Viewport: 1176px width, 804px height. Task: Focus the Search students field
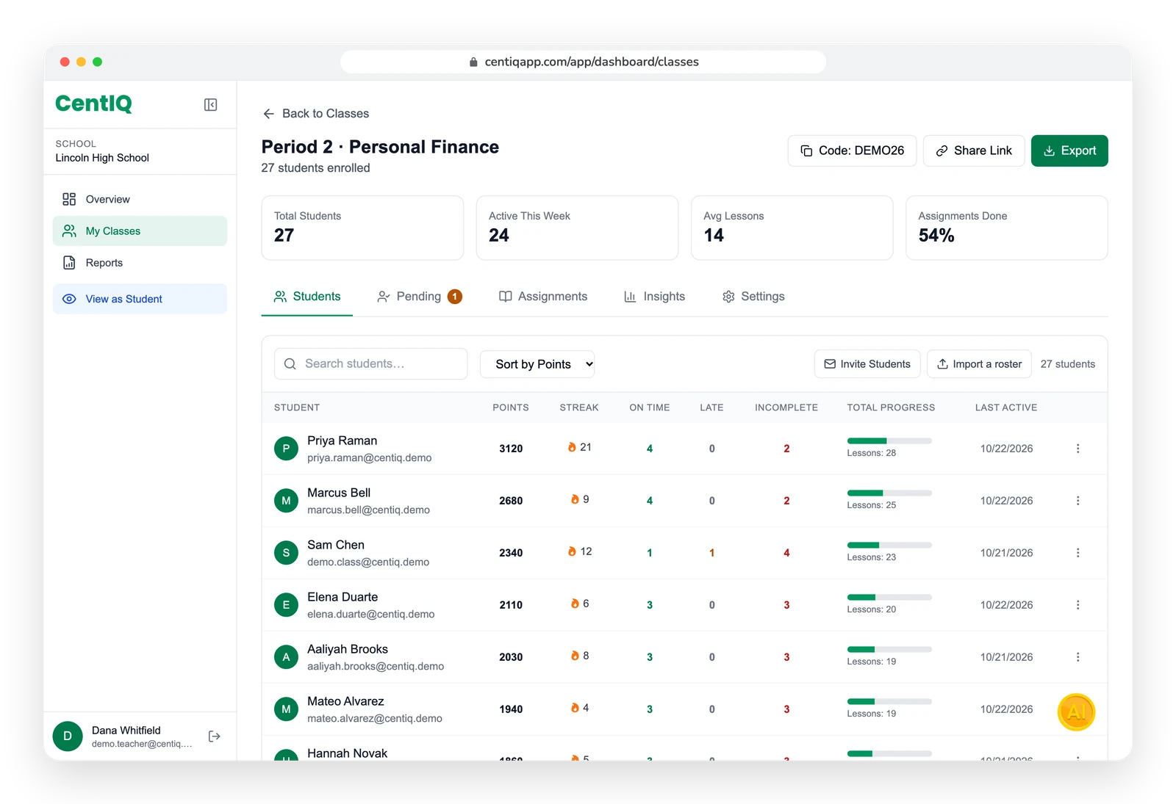tap(371, 364)
